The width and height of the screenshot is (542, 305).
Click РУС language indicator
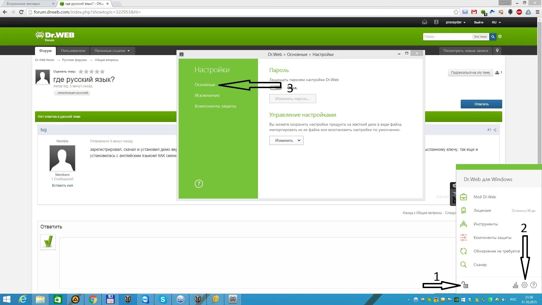(x=513, y=300)
